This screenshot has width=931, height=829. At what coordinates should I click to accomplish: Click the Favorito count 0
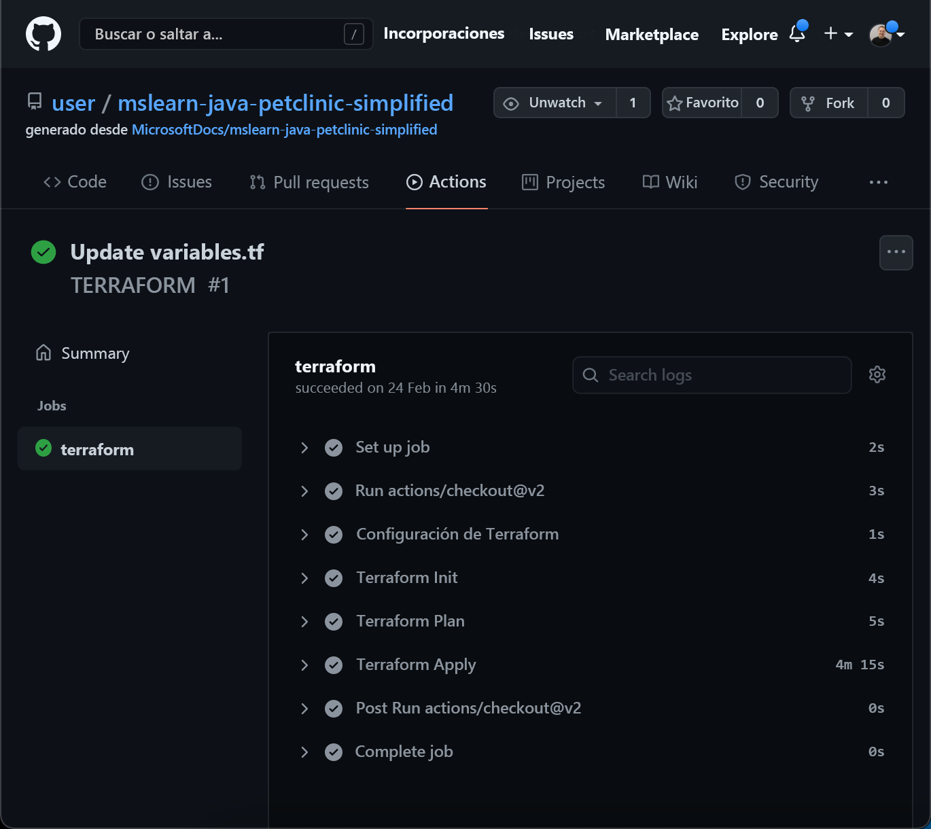pyautogui.click(x=760, y=103)
